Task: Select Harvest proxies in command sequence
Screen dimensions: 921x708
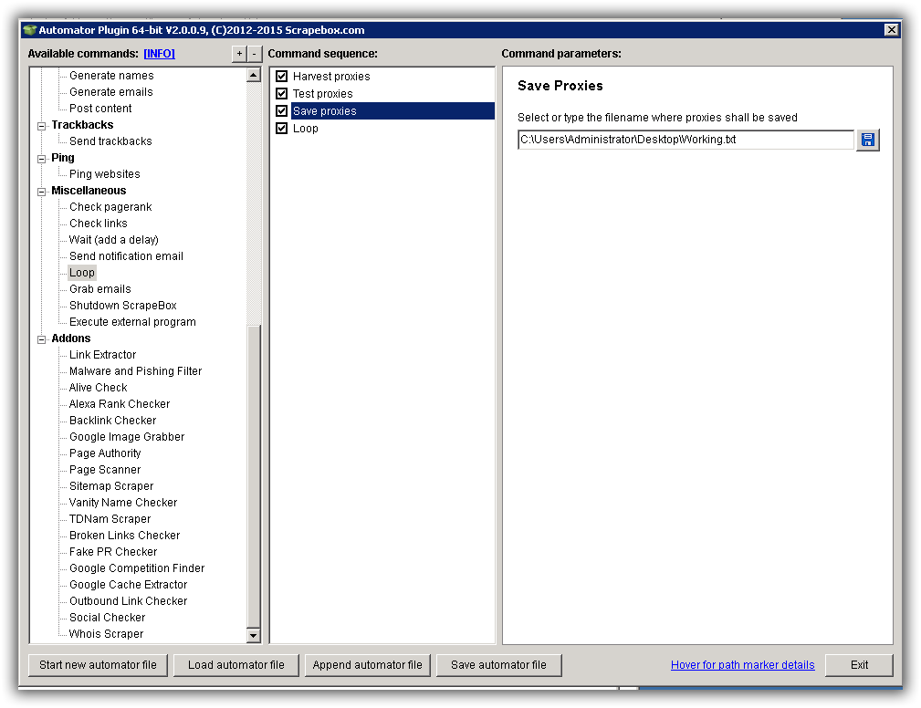Action: tap(331, 77)
